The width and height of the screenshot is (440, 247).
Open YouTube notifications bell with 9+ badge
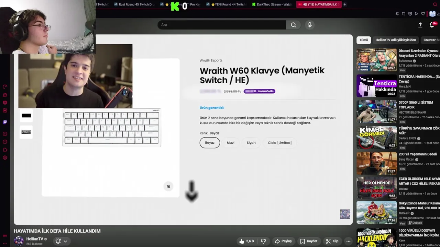pyautogui.click(x=432, y=25)
